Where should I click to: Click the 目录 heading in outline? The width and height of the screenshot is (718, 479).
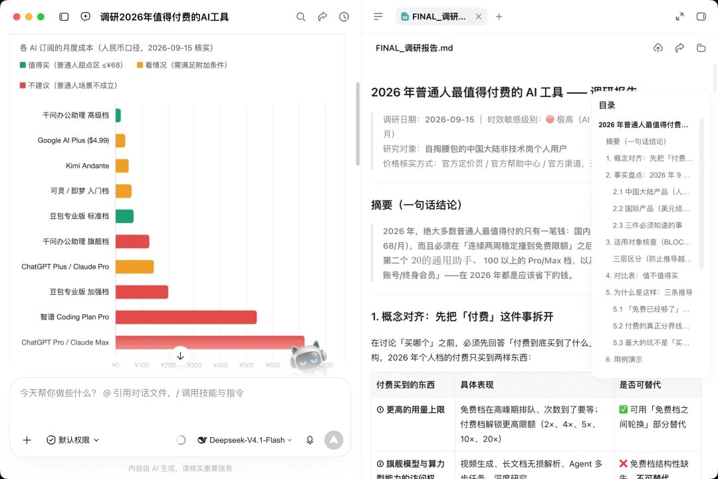607,105
